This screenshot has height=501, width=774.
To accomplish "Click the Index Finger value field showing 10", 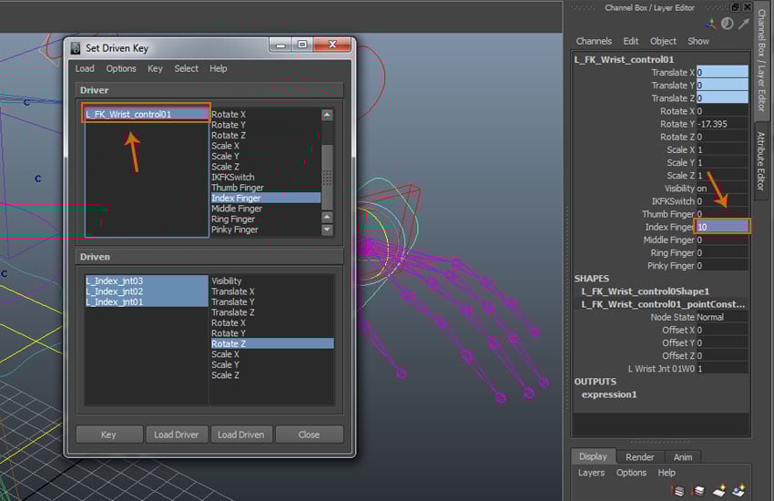I will click(x=721, y=227).
